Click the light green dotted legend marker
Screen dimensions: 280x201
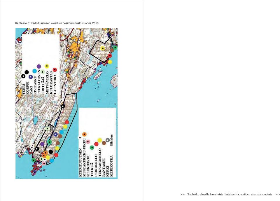43,72
